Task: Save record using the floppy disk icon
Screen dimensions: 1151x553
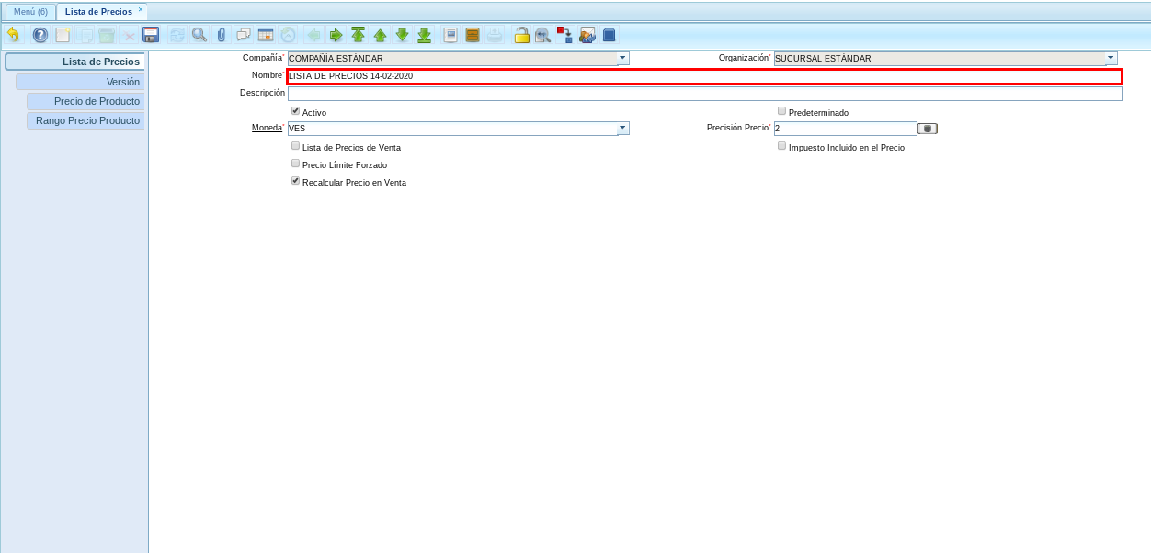Action: tap(152, 35)
